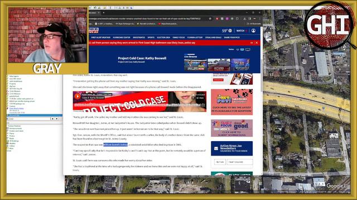
Task: Select first Circle Measure item in places list
Action: click(15, 91)
